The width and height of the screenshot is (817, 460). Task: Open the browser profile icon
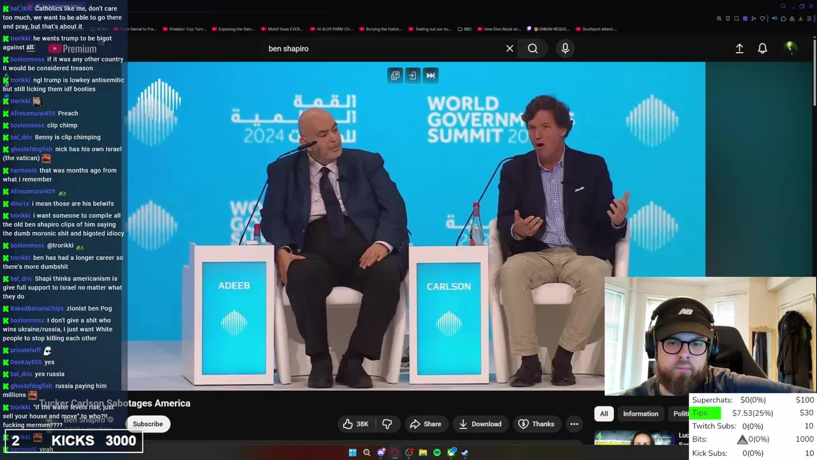point(792,19)
